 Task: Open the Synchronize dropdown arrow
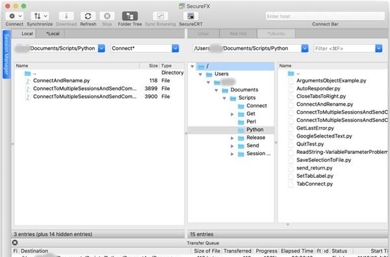coord(45,16)
